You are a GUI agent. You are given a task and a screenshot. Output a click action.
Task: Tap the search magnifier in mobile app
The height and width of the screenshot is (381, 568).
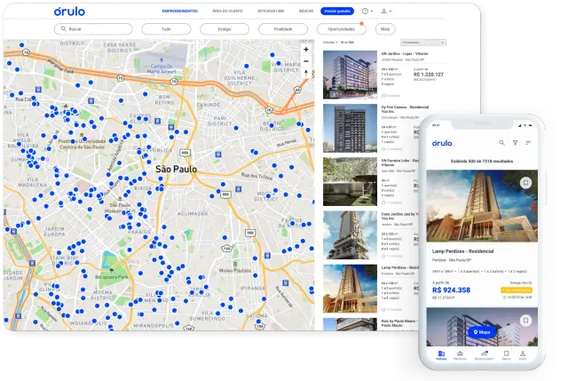(x=501, y=142)
